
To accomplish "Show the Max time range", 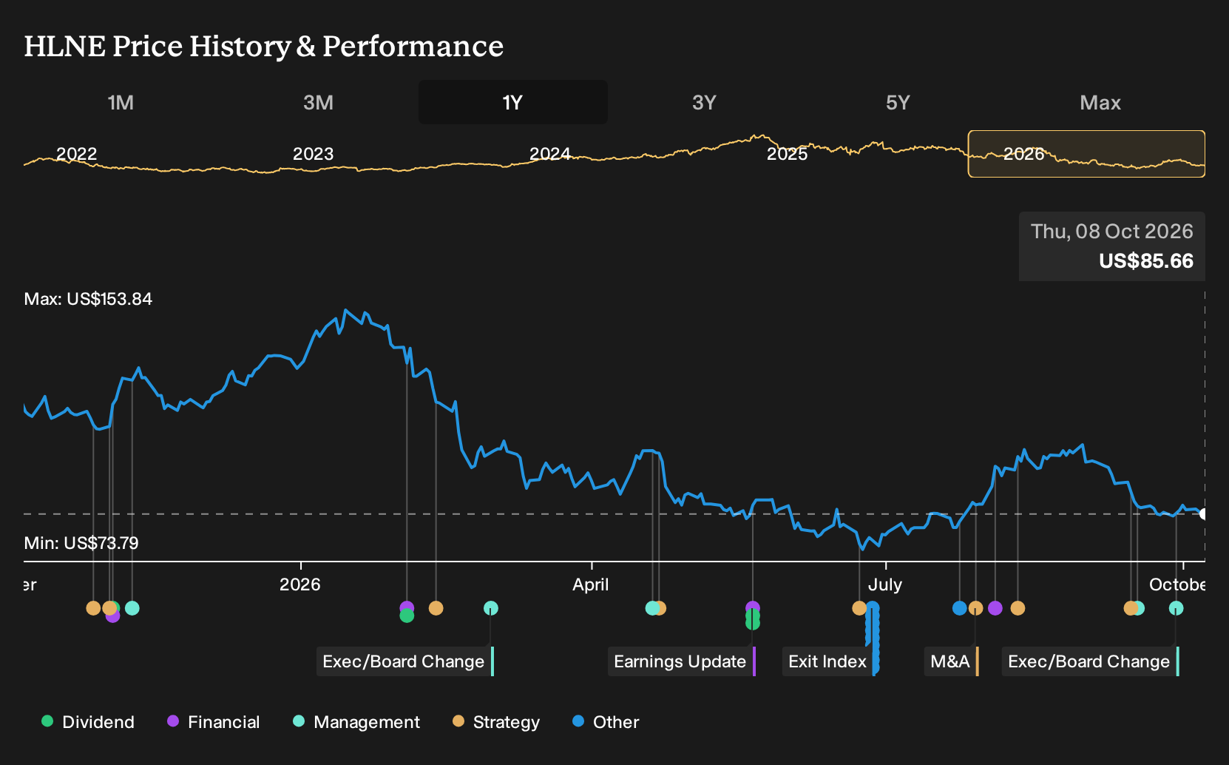I will click(x=1100, y=102).
